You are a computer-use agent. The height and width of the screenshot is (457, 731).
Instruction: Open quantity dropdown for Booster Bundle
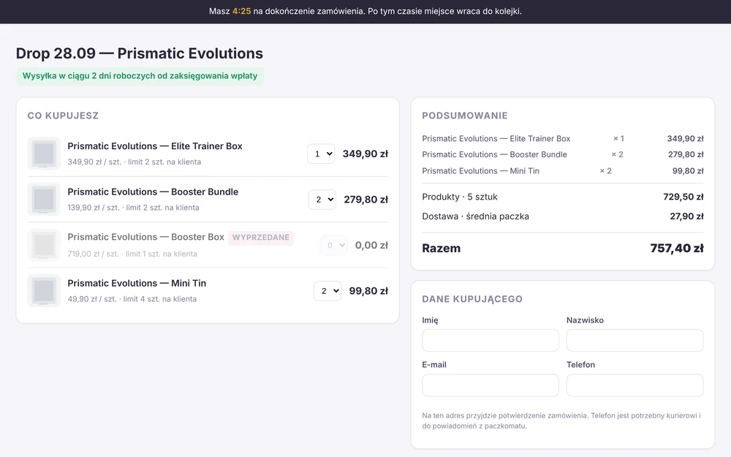point(322,200)
